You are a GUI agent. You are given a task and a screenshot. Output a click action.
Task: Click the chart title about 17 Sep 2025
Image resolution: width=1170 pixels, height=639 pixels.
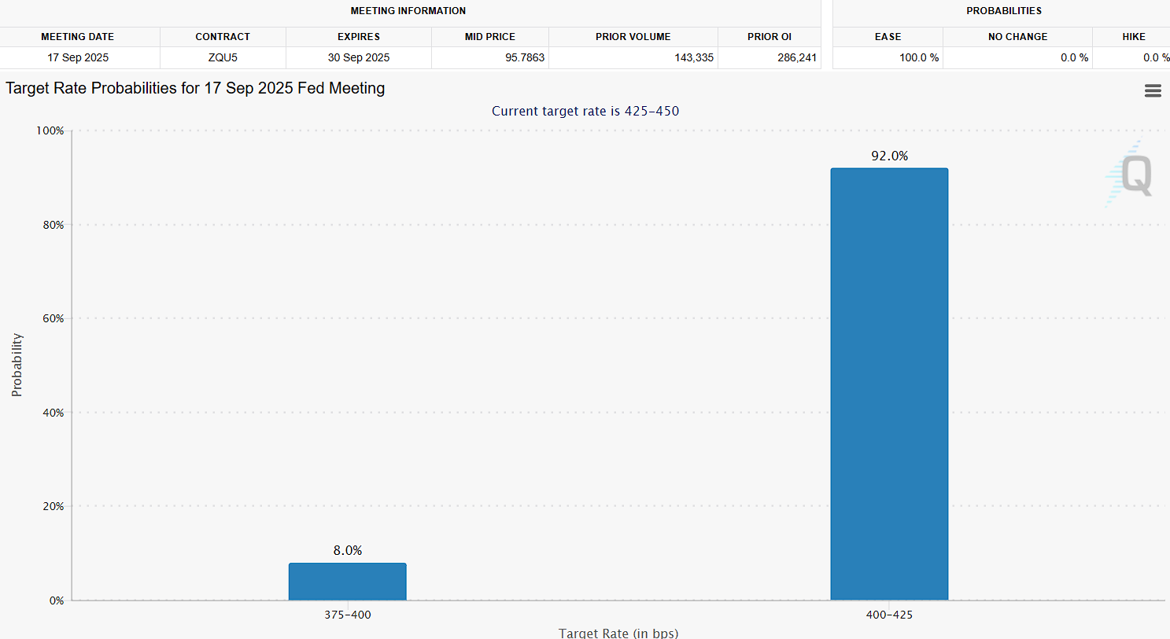tap(195, 88)
